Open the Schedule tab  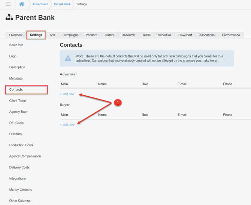click(x=164, y=35)
